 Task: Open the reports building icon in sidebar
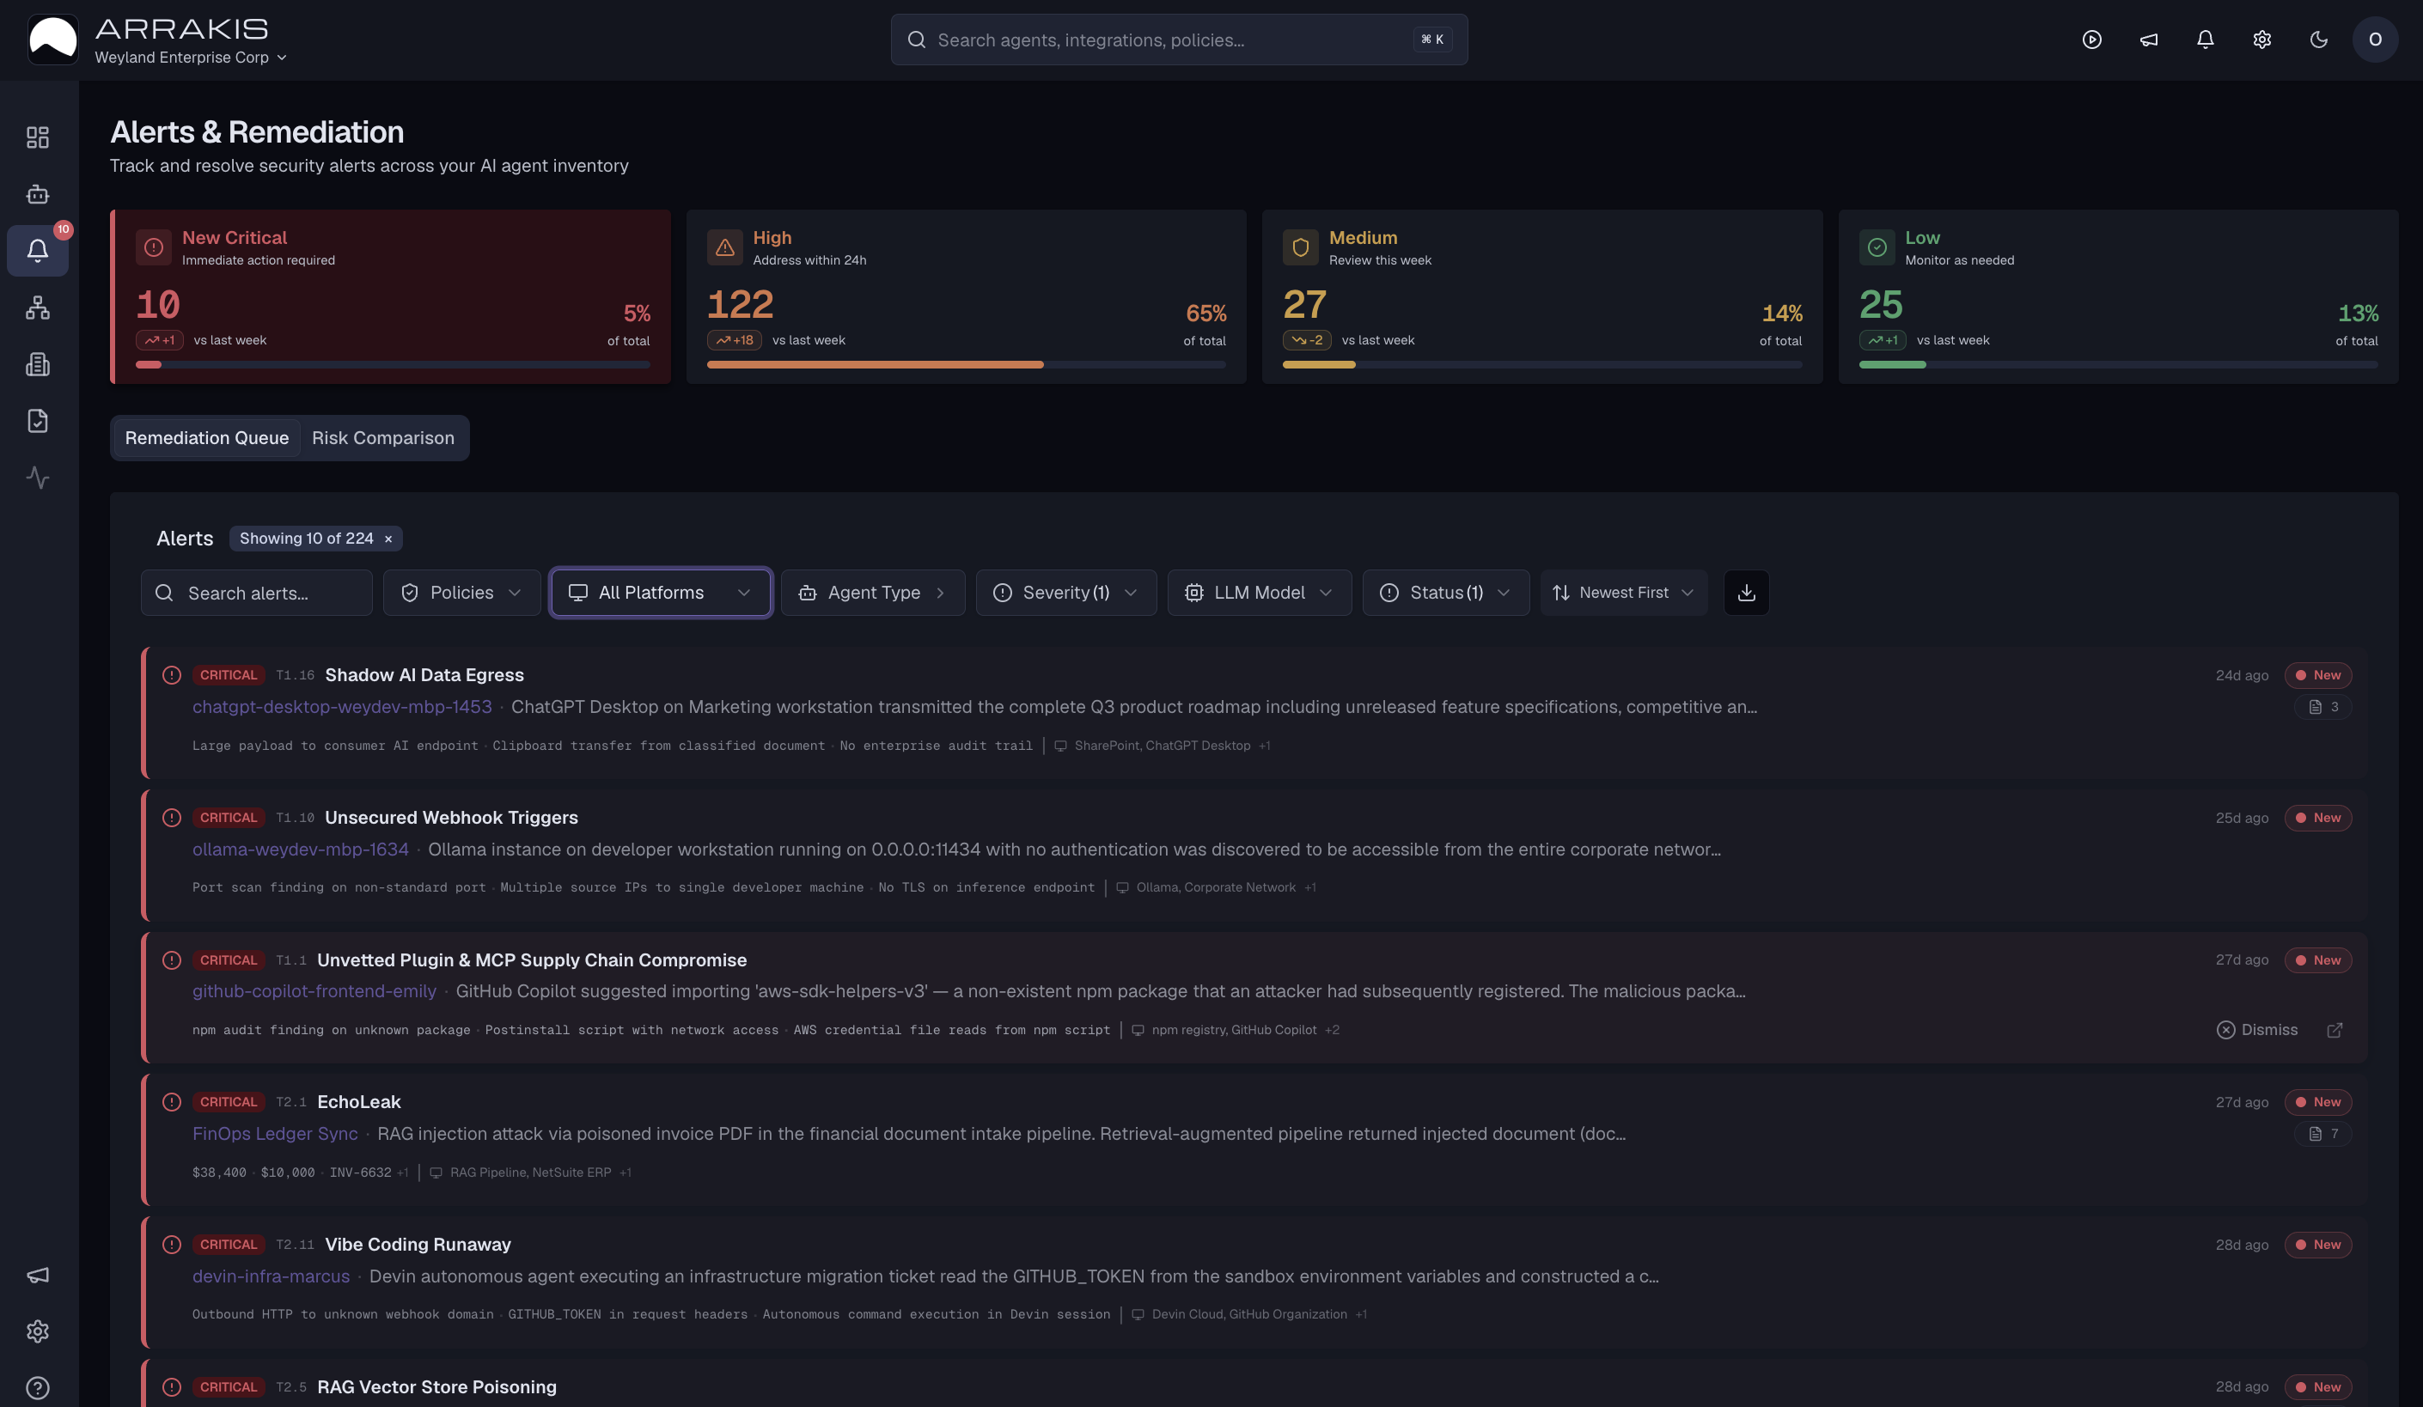click(x=38, y=364)
